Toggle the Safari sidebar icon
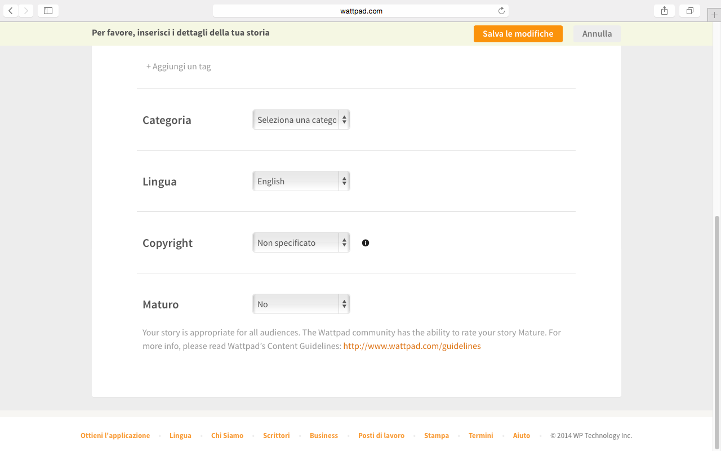This screenshot has height=451, width=721. 48,11
